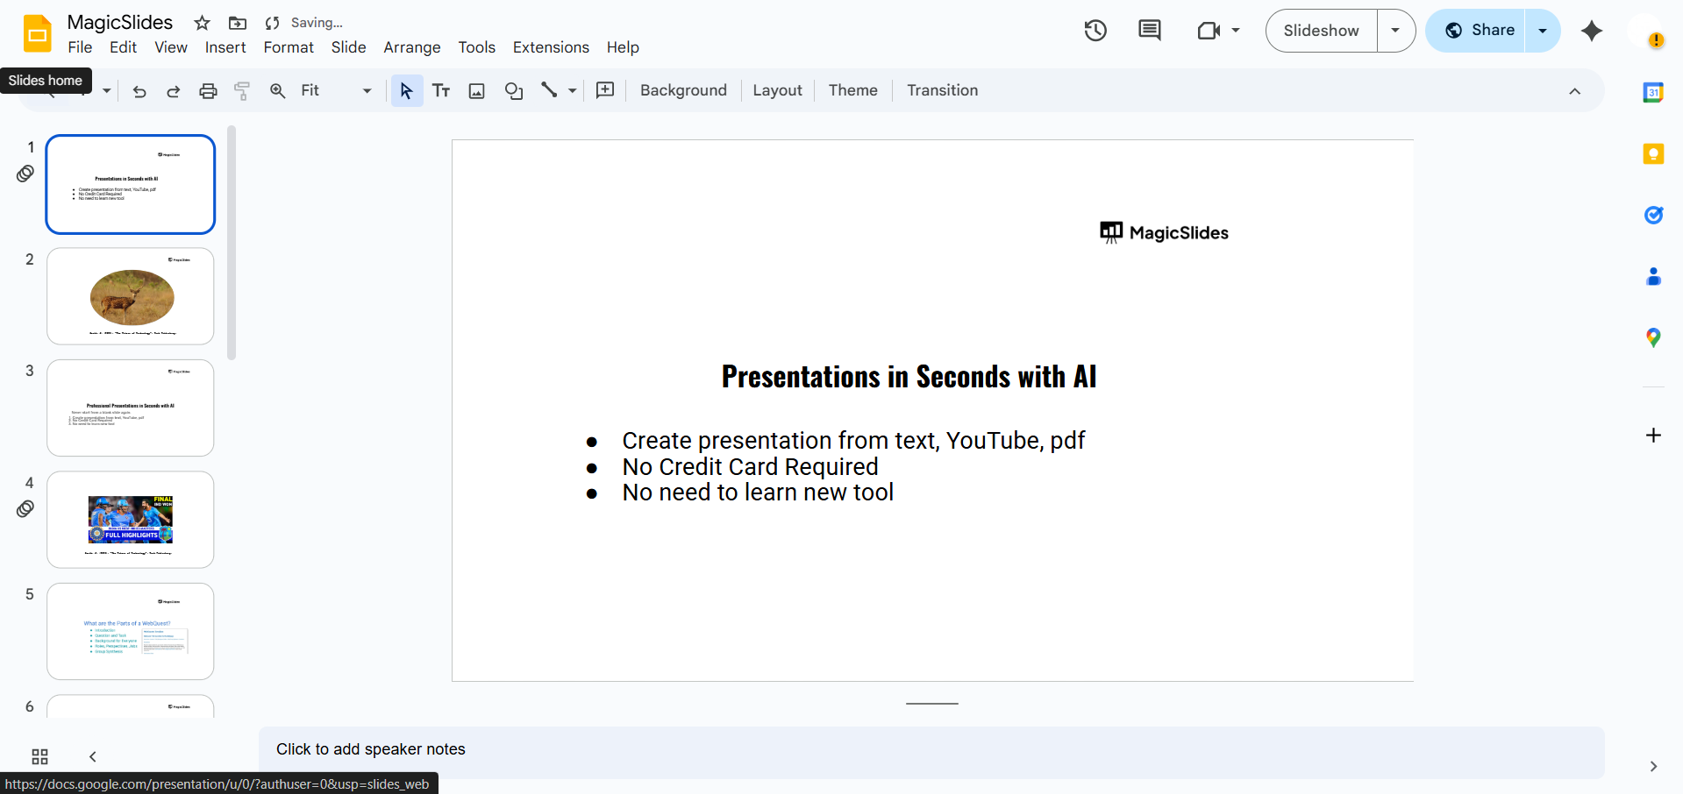Screen dimensions: 1683x794
Task: Click the Insert image icon
Action: coord(476,91)
